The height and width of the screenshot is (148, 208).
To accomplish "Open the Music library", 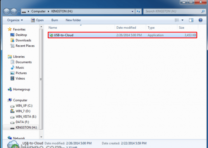I will (x=20, y=67).
